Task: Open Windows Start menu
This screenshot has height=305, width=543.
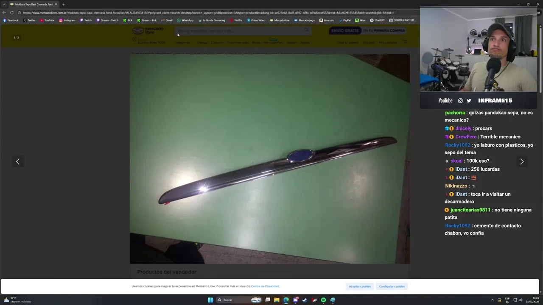Action: point(210,300)
